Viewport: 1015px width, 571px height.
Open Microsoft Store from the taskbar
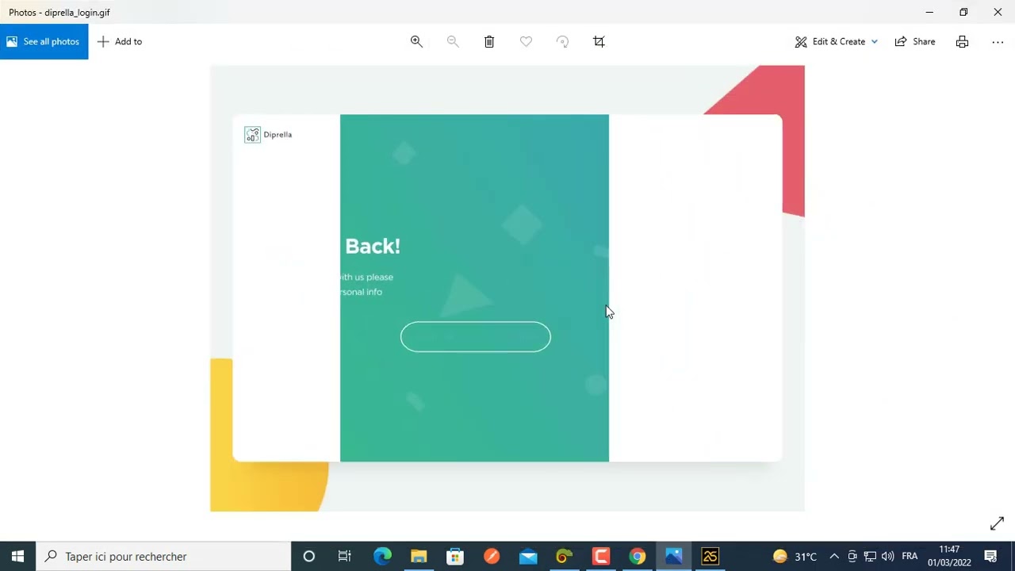[x=455, y=556]
